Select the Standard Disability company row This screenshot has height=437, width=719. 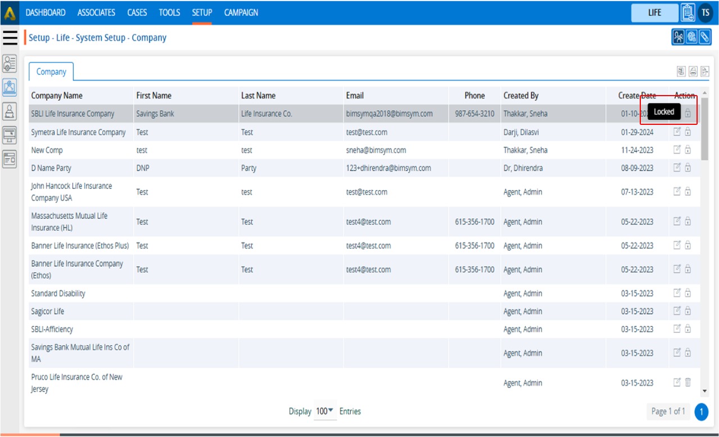point(58,294)
